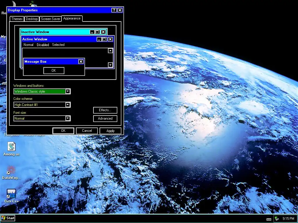Select the Appearance tab
298x223 pixels.
click(72, 18)
